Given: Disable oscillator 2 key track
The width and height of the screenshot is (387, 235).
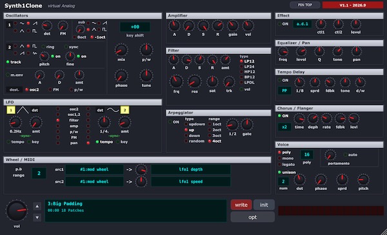Looking at the screenshot, I should pos(8,62).
